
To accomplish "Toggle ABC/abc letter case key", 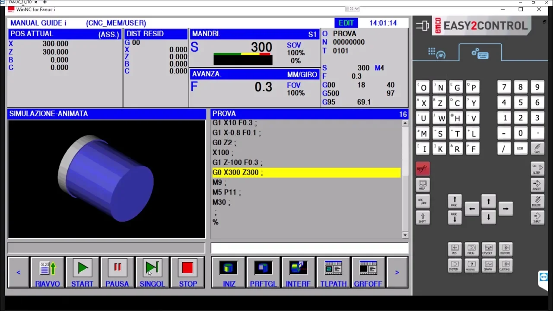I will pyautogui.click(x=423, y=201).
